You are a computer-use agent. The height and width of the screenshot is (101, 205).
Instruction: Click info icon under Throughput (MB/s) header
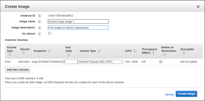[x=153, y=53]
